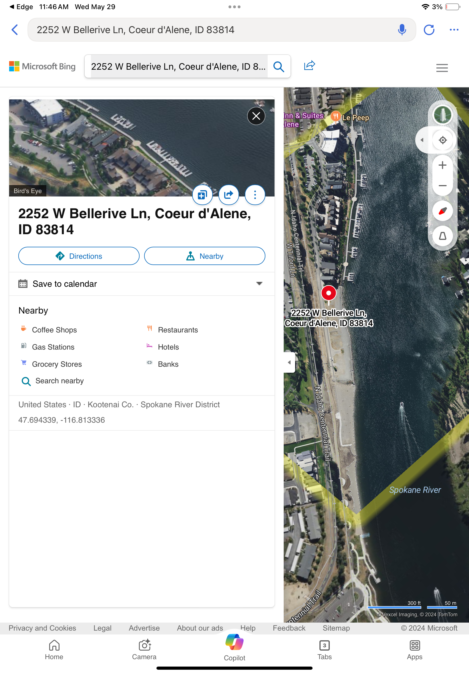
Task: Switch map style via aerial thumbnail
Action: [442, 115]
